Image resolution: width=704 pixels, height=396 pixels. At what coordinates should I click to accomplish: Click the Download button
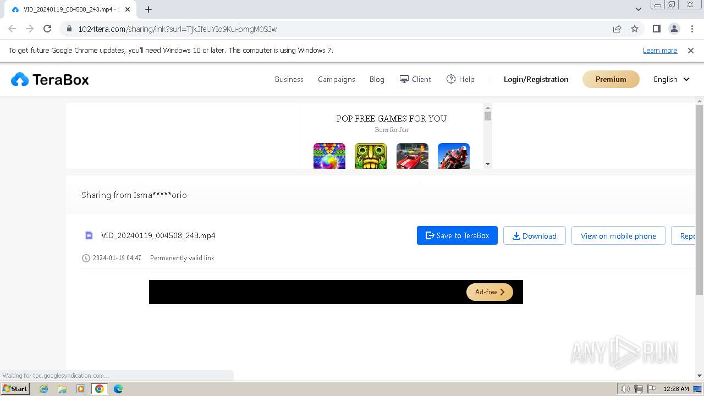535,235
